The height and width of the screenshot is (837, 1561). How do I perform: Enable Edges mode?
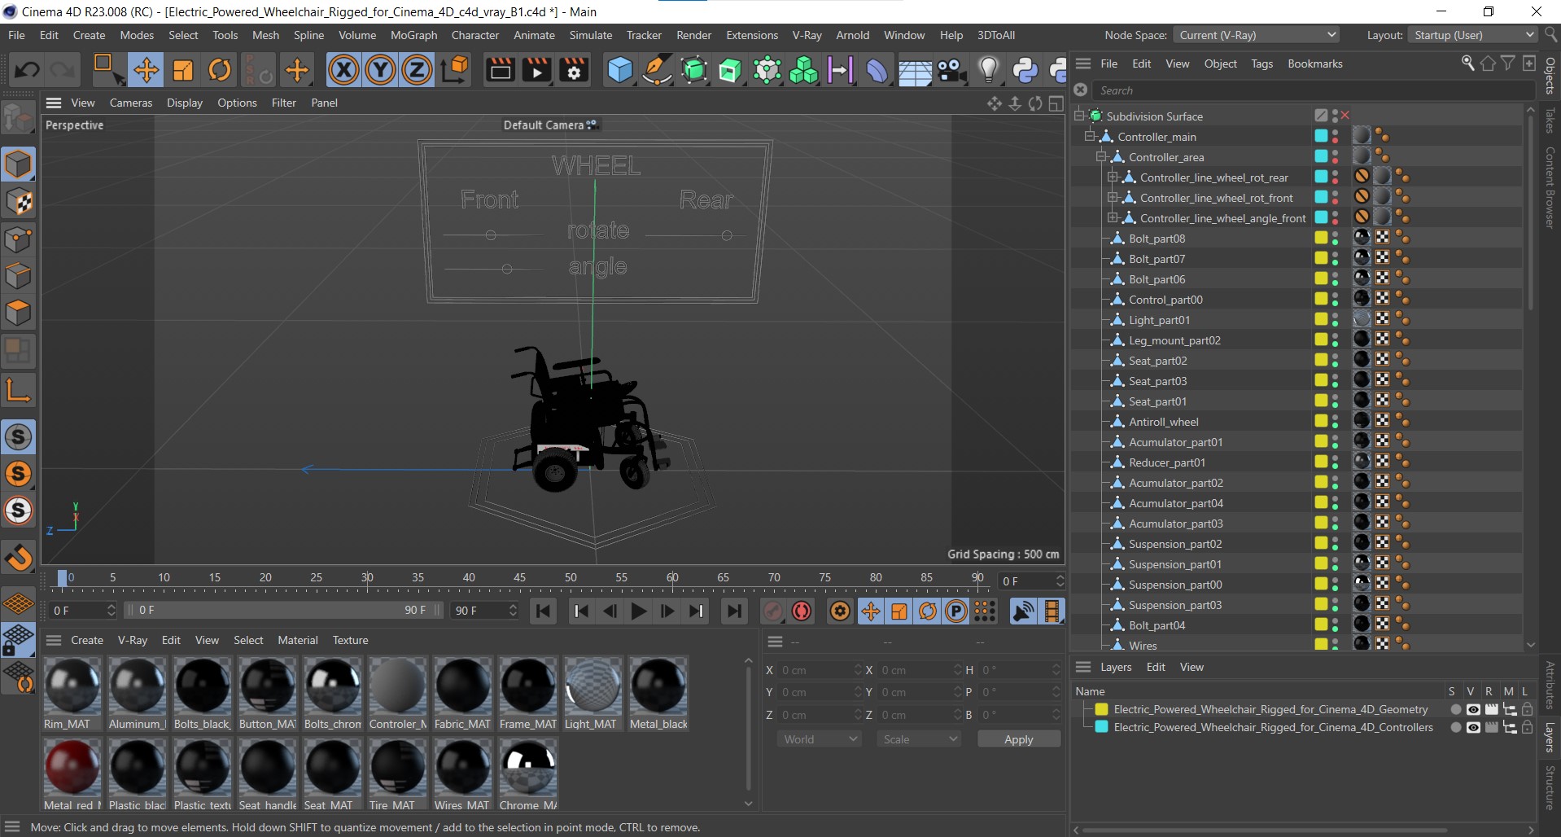pos(18,276)
